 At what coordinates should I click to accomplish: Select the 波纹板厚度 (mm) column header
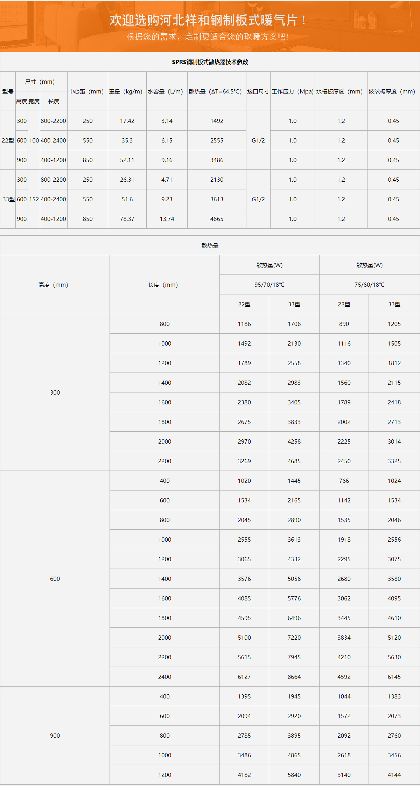pos(393,91)
